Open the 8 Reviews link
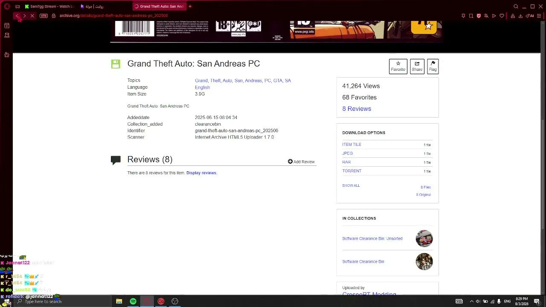Viewport: 546px width, 307px height. pos(357,109)
